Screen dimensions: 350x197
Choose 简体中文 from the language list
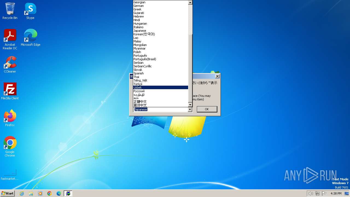pos(161,105)
